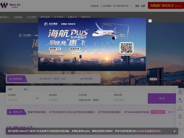
Task: Swap departure and arrival cities
Action: coord(37,99)
